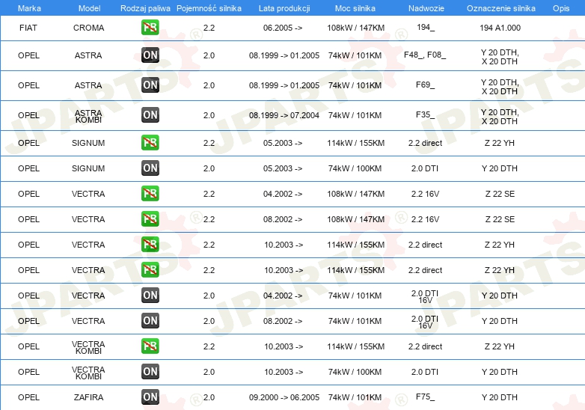Click the production date 06.2005 ->
Viewport: 585px width, 410px height.
pos(283,28)
